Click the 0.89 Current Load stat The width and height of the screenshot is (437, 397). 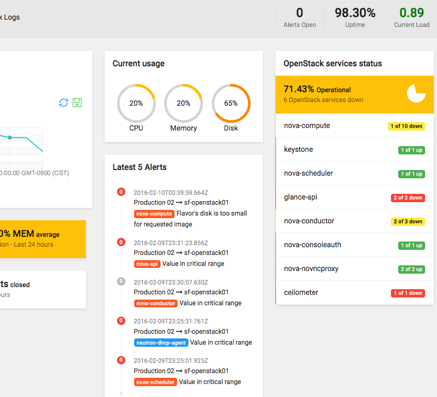click(x=412, y=18)
